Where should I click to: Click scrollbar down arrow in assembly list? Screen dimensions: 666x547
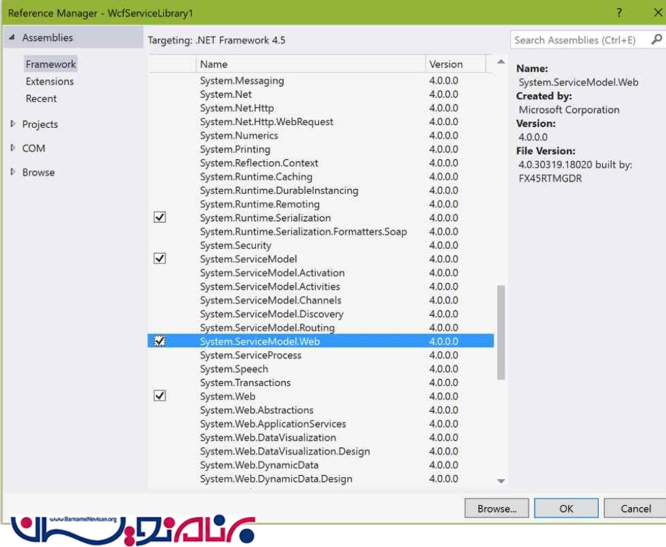[x=501, y=481]
